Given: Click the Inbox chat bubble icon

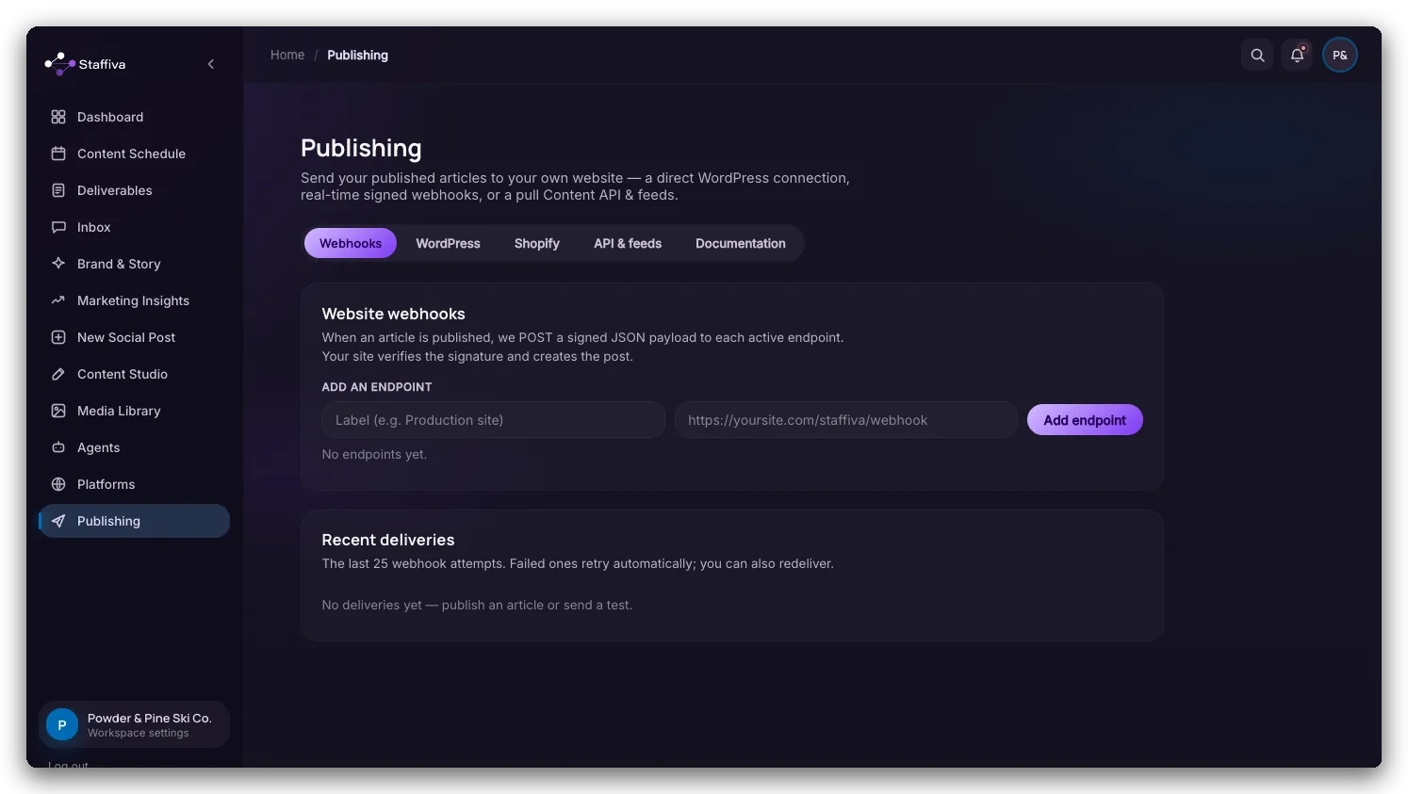Looking at the screenshot, I should tap(58, 227).
